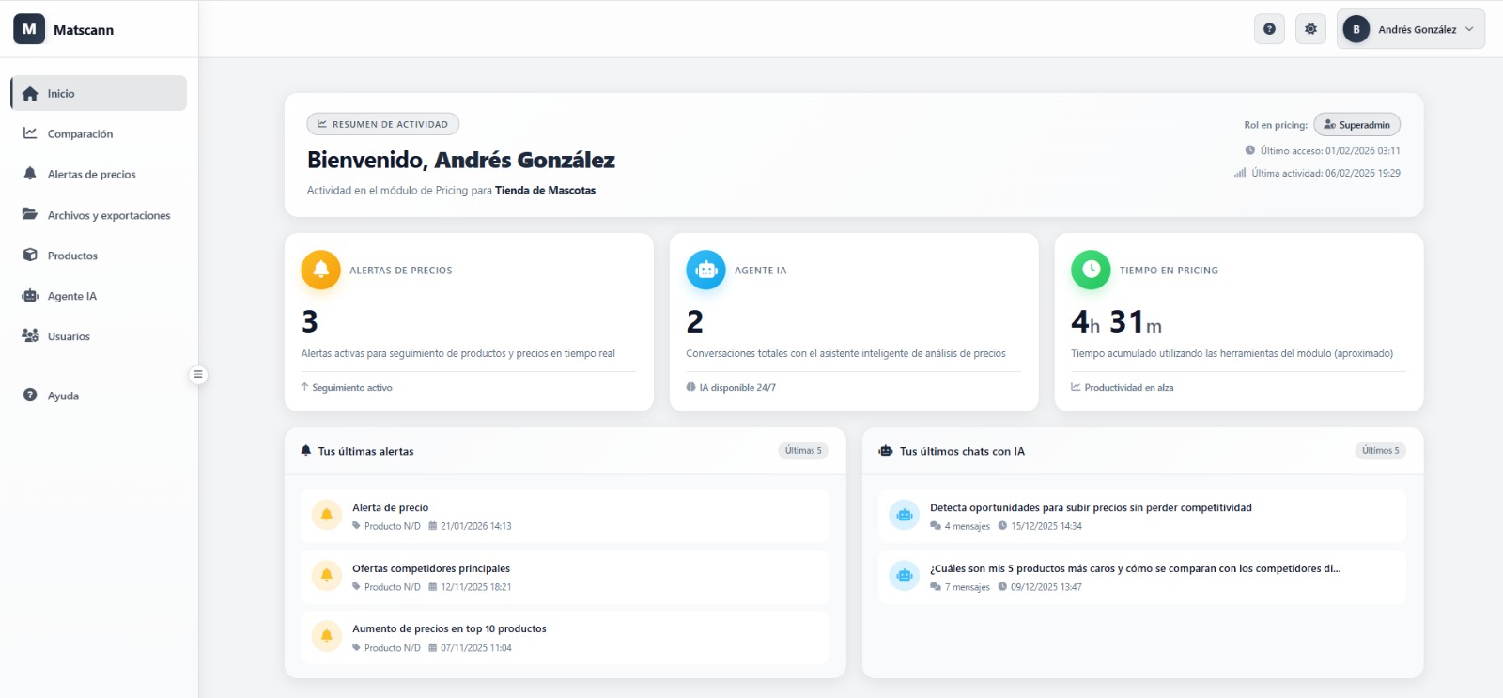Click date 07/11/2025 11:04 in alerts list
The image size is (1503, 698).
point(475,648)
